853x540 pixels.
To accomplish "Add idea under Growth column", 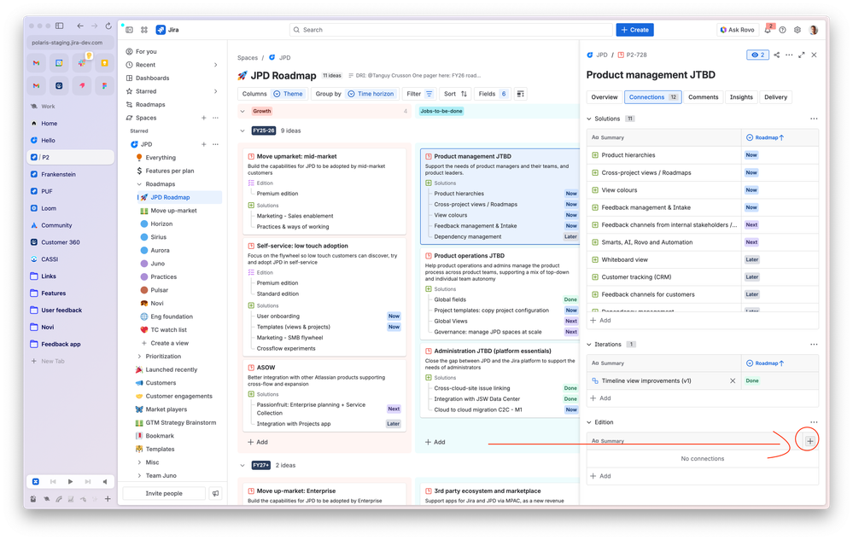I will coord(258,442).
